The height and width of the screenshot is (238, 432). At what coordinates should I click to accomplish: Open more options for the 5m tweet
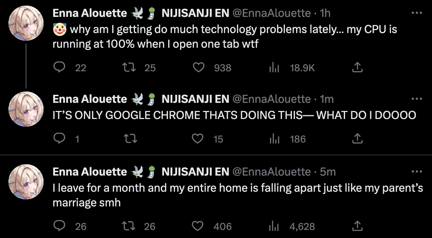coord(417,172)
